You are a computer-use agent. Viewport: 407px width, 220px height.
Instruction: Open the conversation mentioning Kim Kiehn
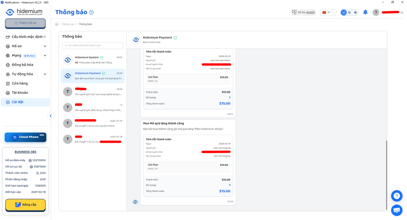click(x=93, y=123)
